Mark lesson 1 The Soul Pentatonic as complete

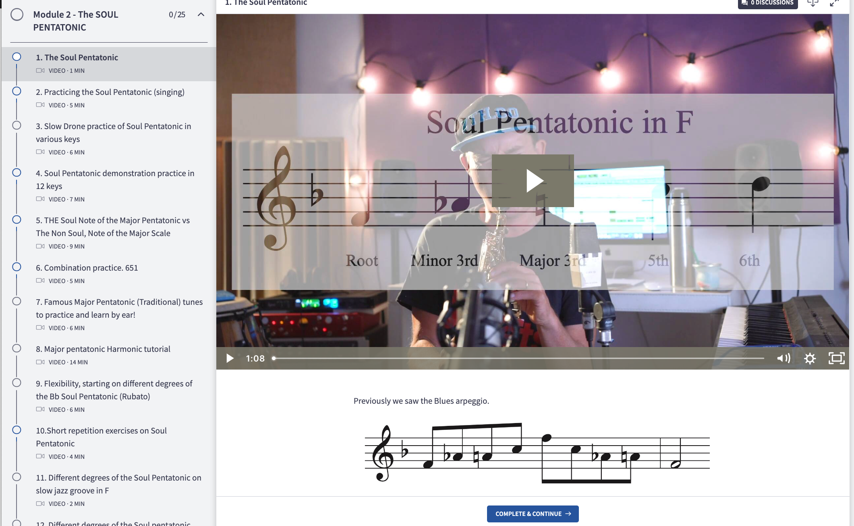(17, 57)
